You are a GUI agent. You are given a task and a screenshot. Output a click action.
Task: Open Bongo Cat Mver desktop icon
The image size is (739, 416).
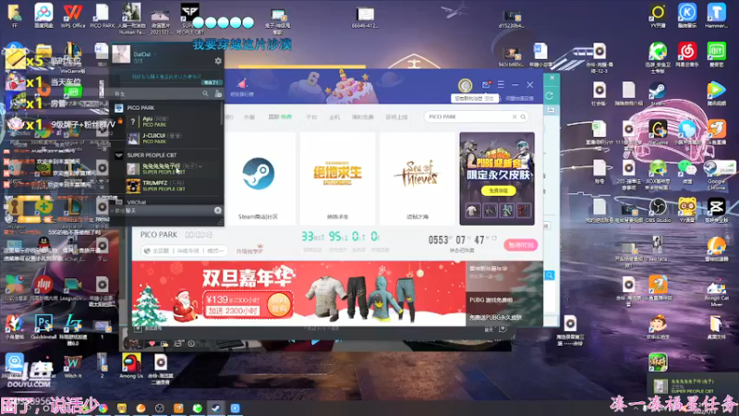tap(716, 292)
